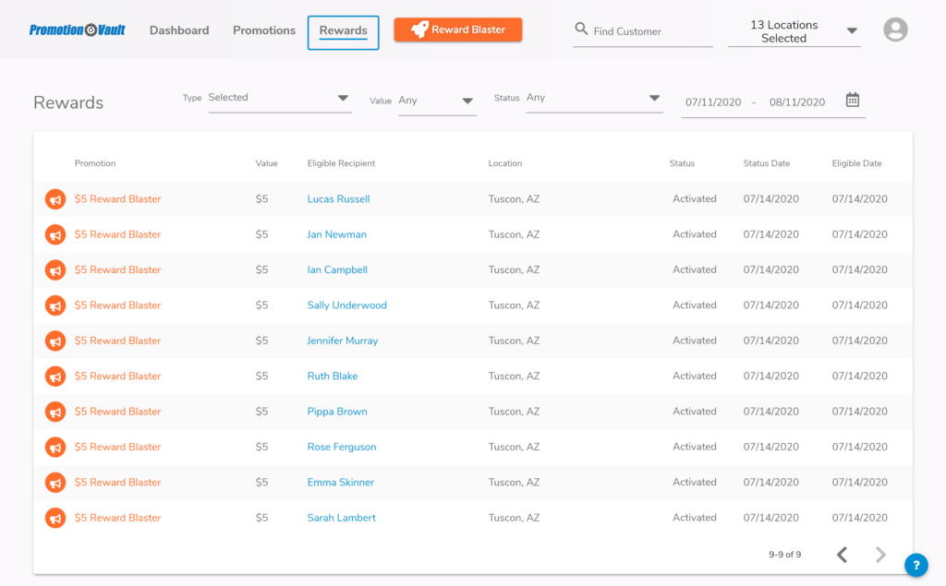Click the megaphone icon for Ian Campbell row

(x=55, y=270)
